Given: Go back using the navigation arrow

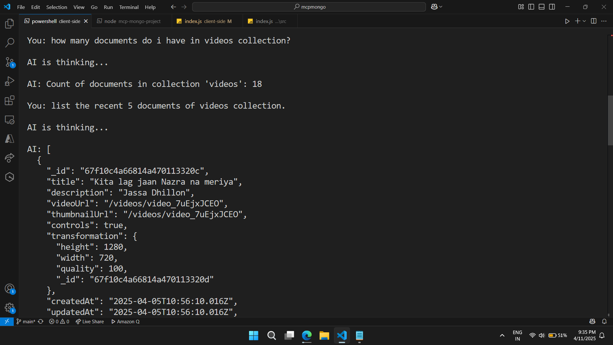Looking at the screenshot, I should 173,7.
